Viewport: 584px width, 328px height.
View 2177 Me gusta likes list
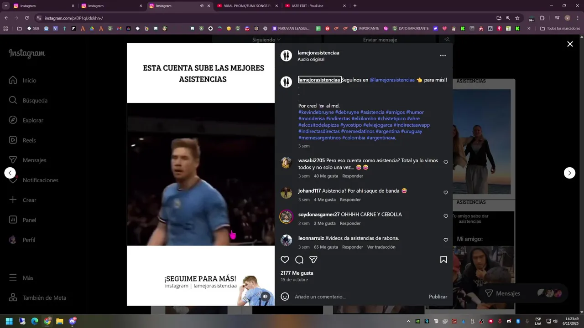point(297,273)
